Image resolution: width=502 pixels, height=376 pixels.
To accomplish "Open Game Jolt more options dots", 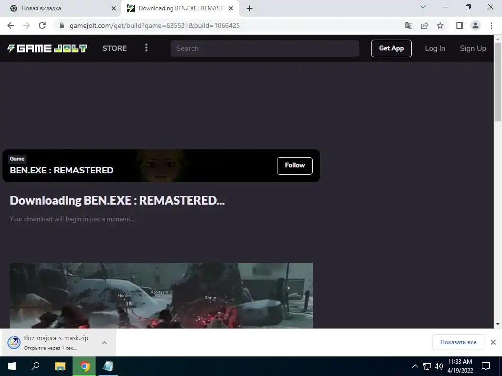I will 146,48.
